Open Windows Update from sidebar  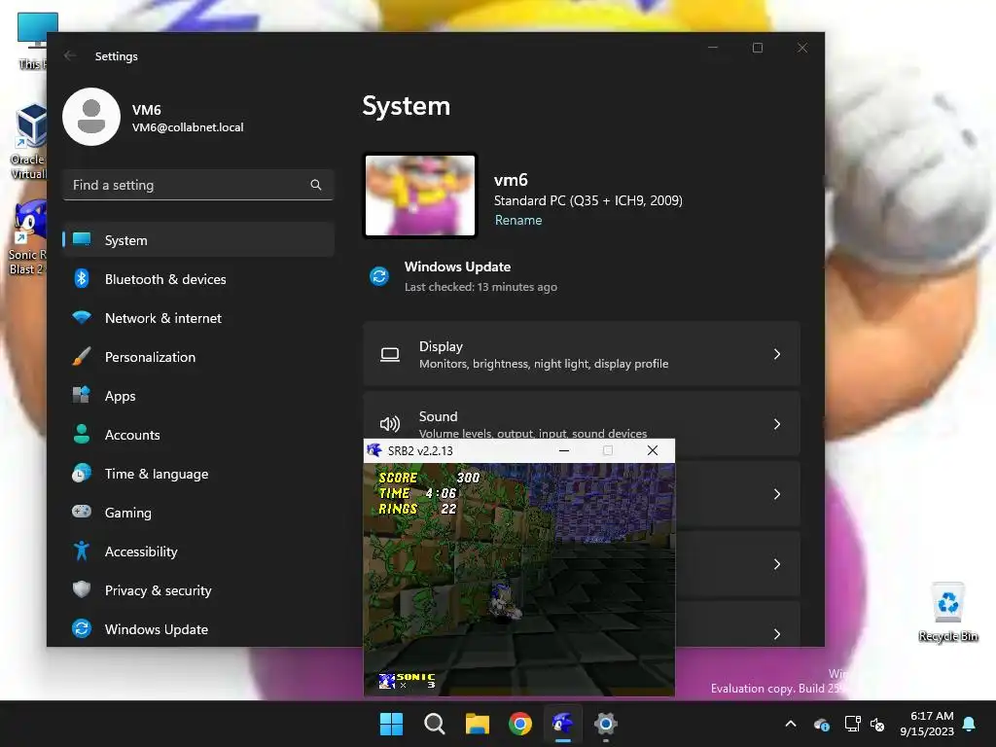coord(198,629)
